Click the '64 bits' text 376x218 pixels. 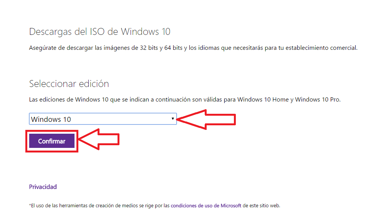(x=173, y=48)
